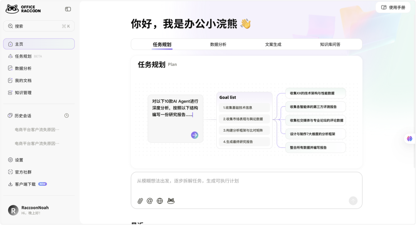Click the blue arrow on the example prompt card

pyautogui.click(x=194, y=134)
